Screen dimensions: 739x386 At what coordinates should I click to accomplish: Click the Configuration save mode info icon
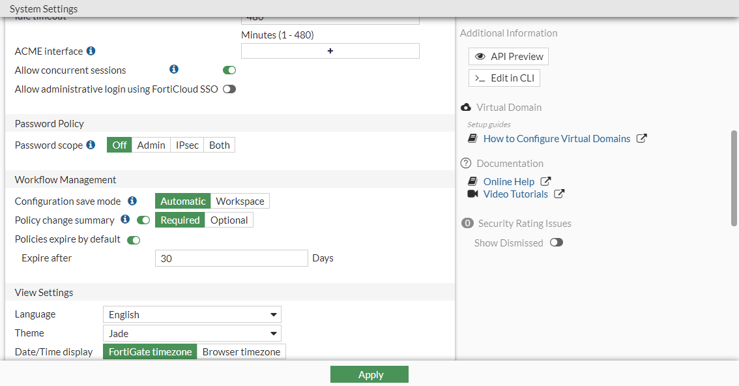coord(132,201)
